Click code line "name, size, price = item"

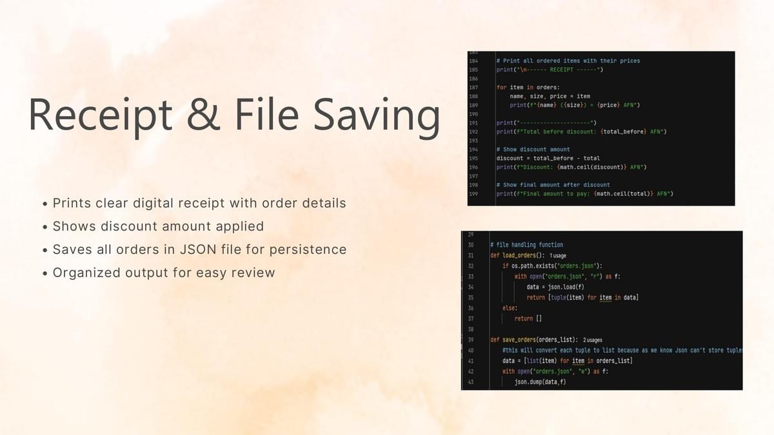(550, 96)
